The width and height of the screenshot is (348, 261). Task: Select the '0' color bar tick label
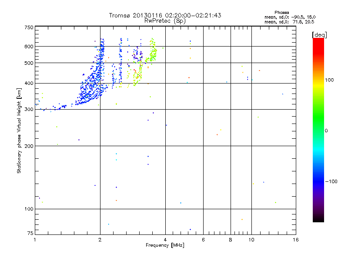pos(326,131)
